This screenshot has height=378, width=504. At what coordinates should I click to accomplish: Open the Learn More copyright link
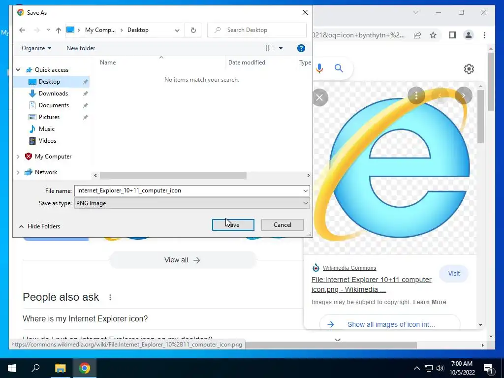[x=429, y=302]
